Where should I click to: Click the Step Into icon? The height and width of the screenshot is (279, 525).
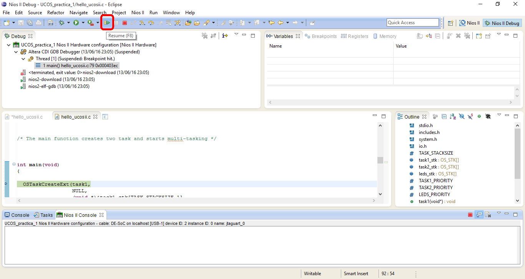[142, 23]
